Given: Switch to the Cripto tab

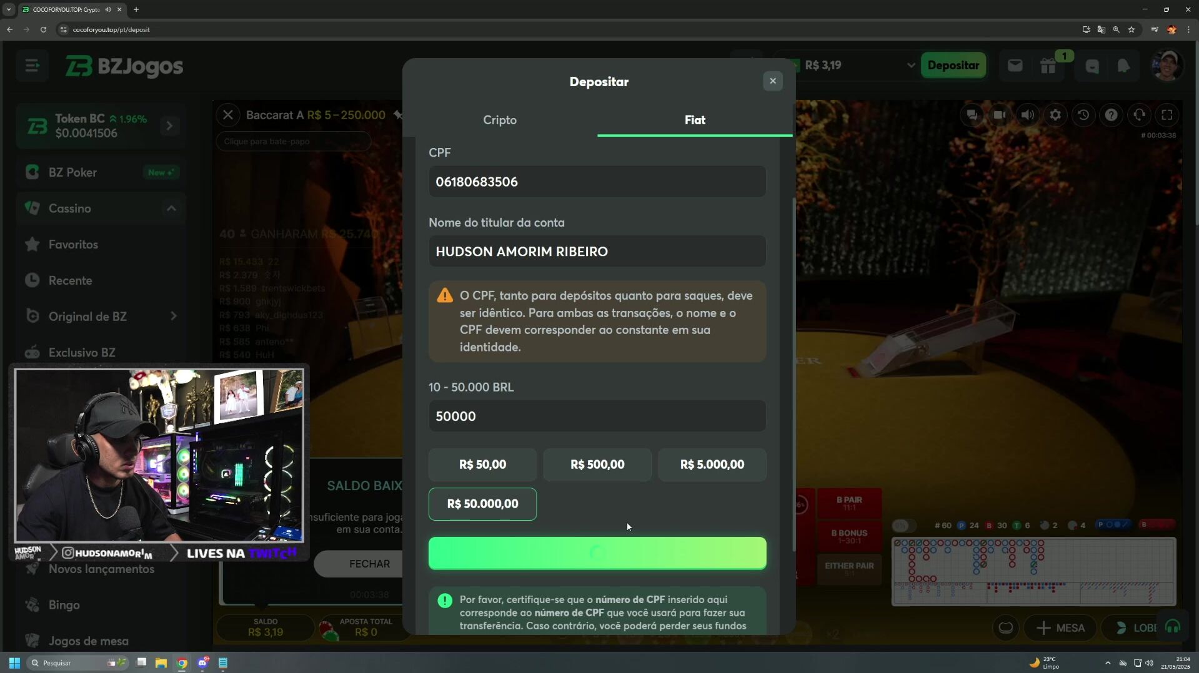Looking at the screenshot, I should tap(500, 120).
